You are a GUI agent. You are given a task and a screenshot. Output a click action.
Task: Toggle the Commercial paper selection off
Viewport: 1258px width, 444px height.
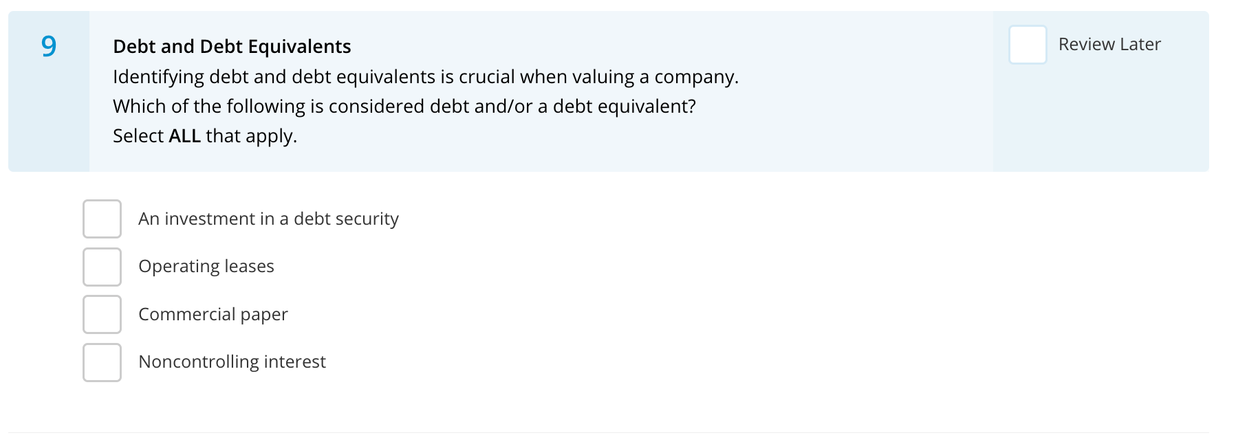(x=102, y=314)
